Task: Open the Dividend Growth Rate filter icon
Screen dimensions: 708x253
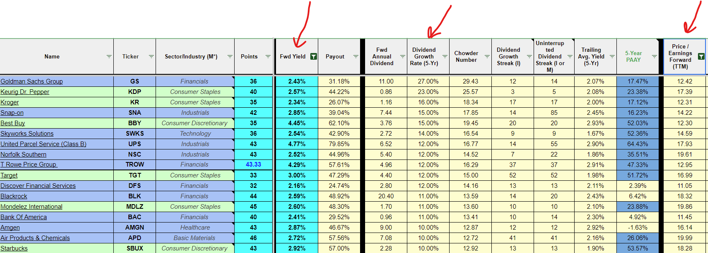Action: coord(445,56)
